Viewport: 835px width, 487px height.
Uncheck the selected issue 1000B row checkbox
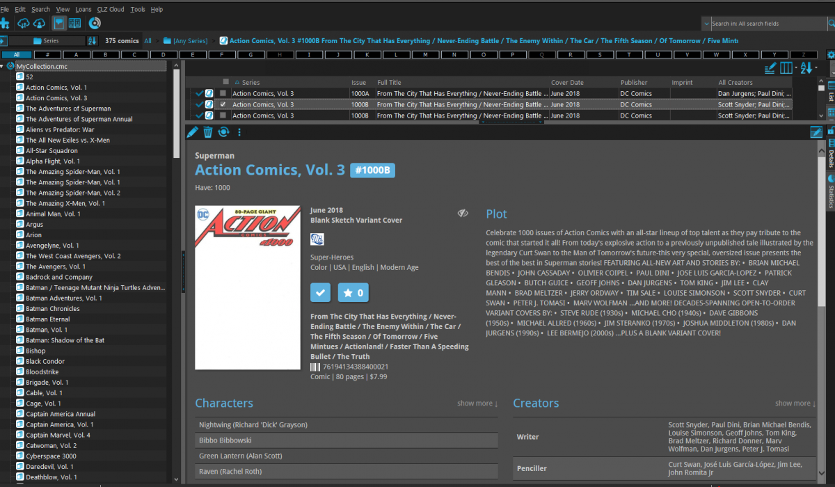tap(223, 104)
